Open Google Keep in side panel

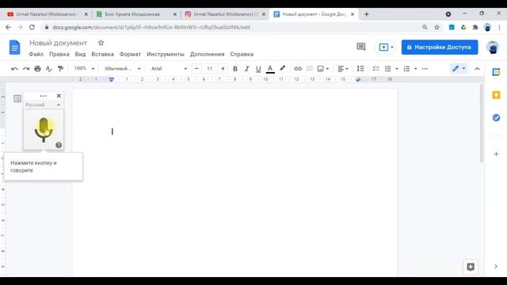click(x=496, y=95)
